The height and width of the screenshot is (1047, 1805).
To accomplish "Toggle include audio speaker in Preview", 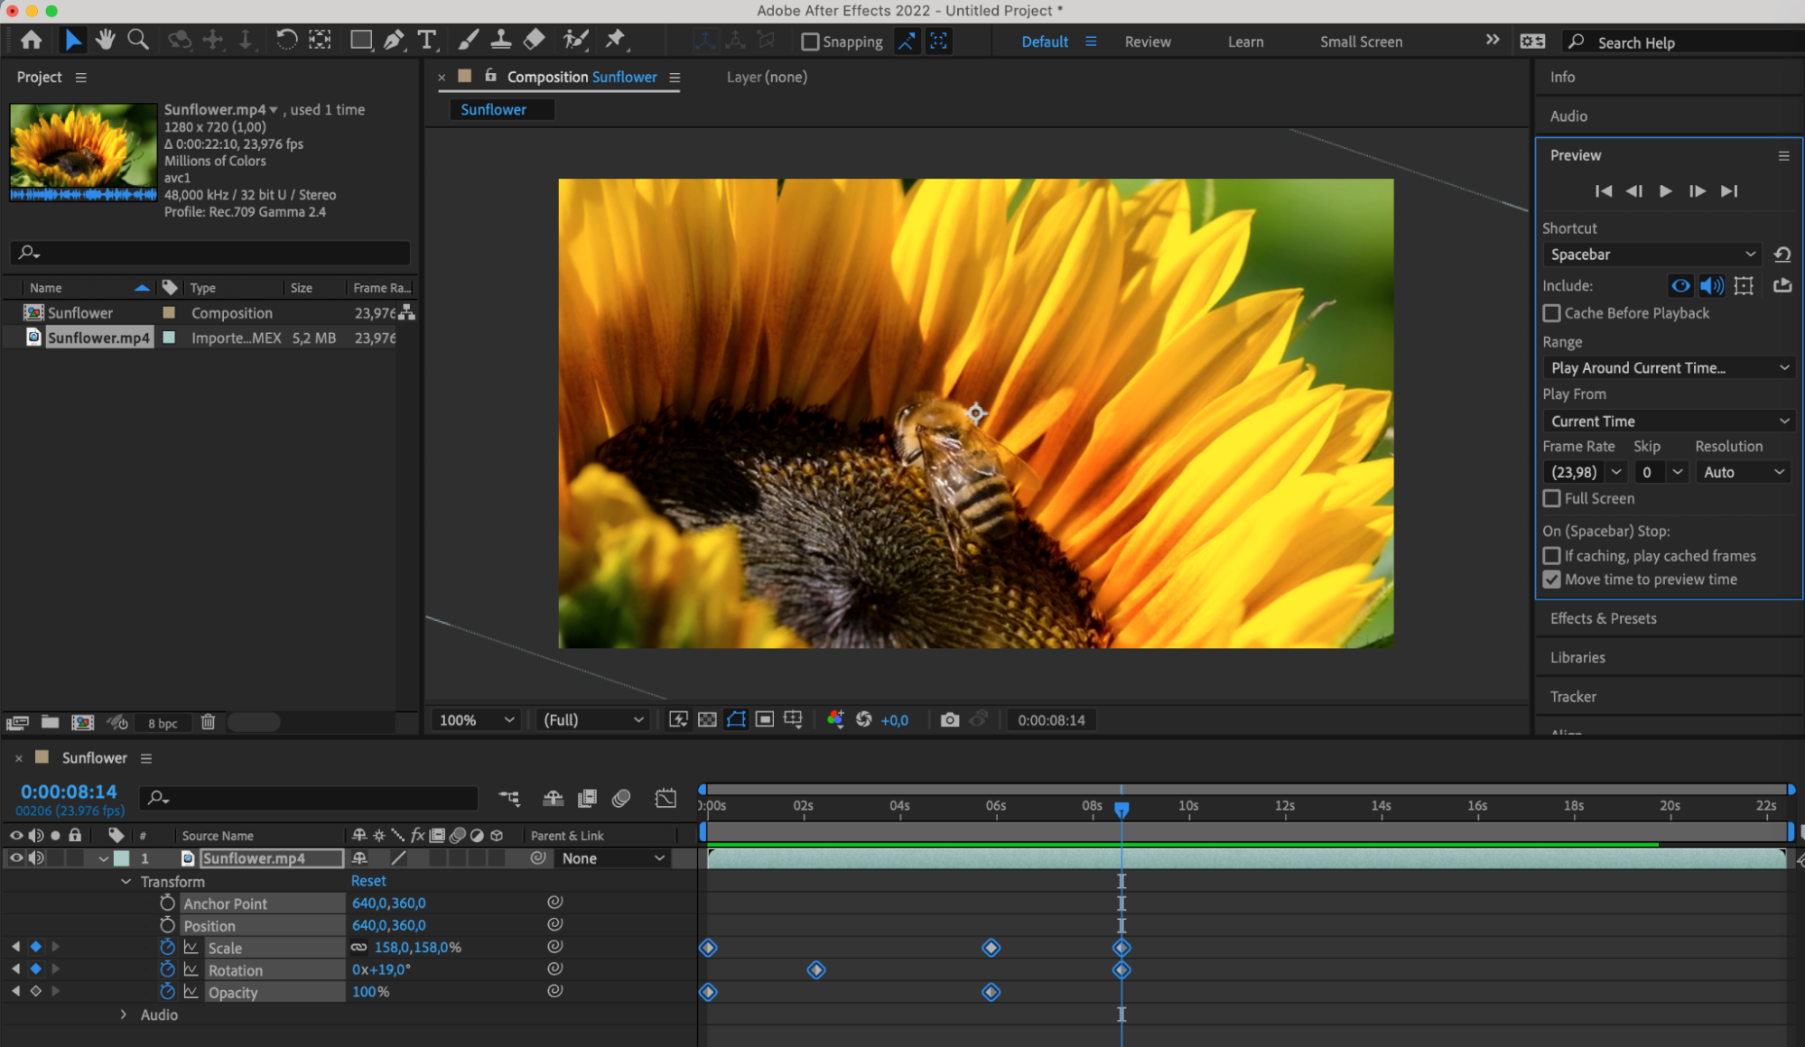I will pos(1711,286).
